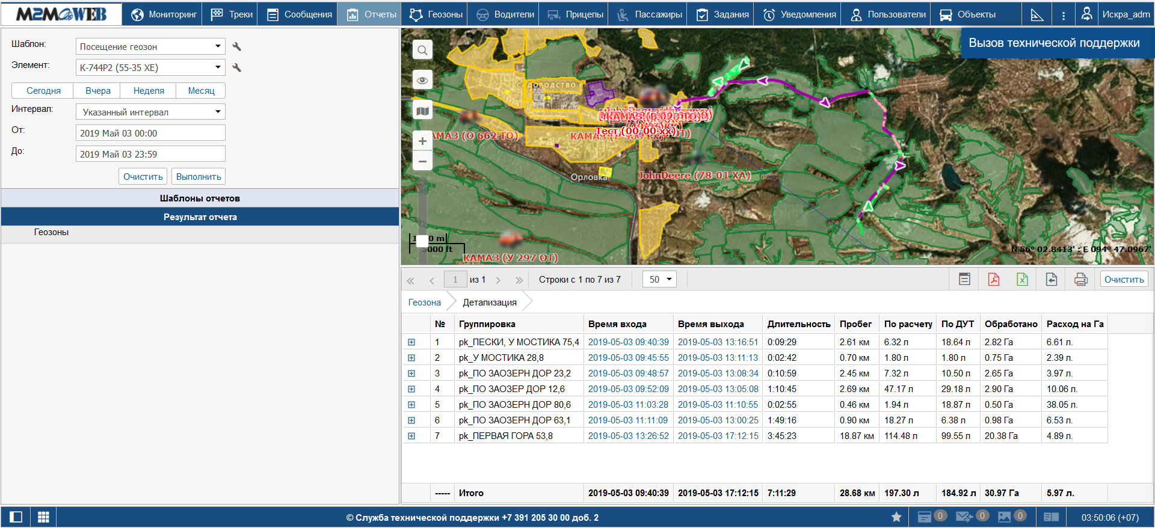Open the map layers icon
This screenshot has height=528, width=1155.
pyautogui.click(x=422, y=111)
